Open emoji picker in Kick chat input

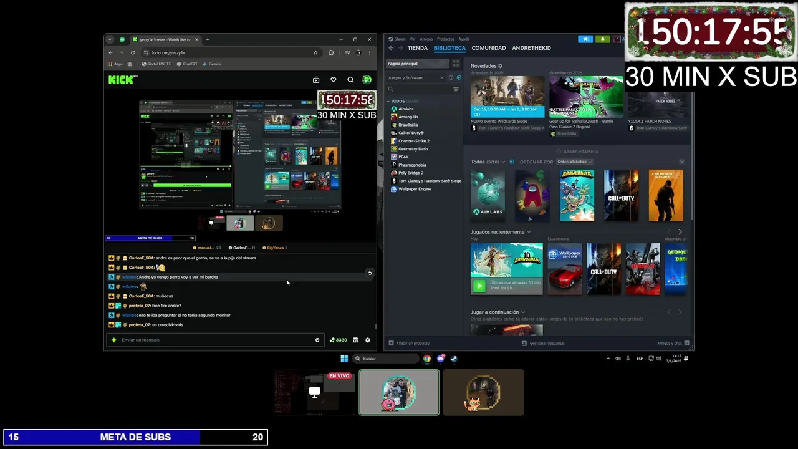pyautogui.click(x=317, y=340)
